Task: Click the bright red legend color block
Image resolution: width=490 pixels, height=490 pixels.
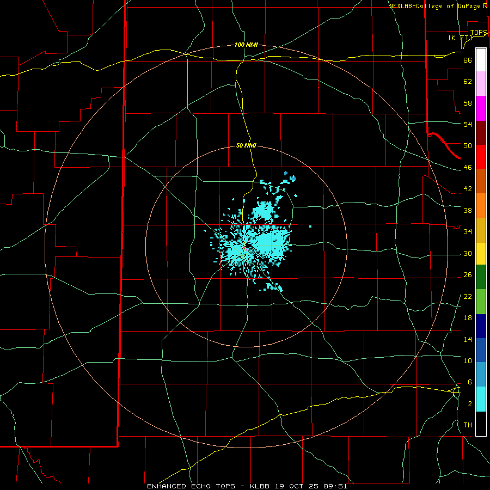Action: coord(481,157)
